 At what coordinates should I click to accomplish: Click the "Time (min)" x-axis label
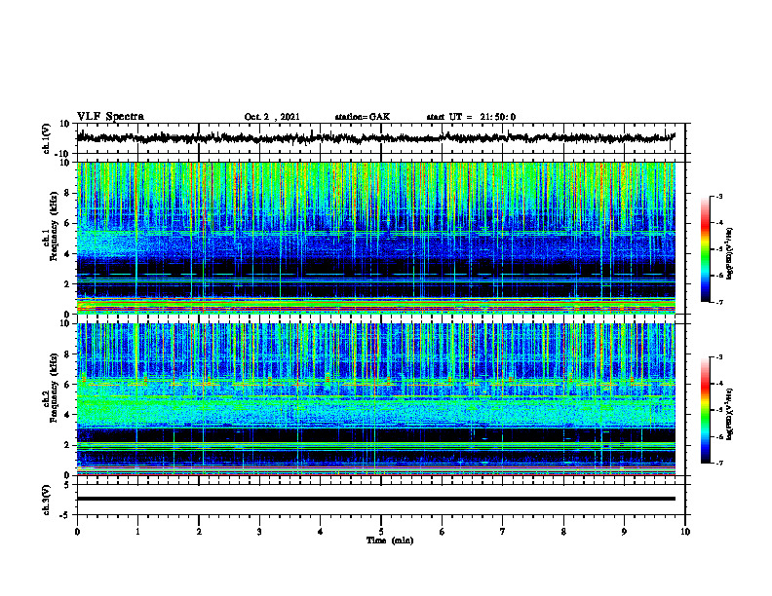pos(390,540)
